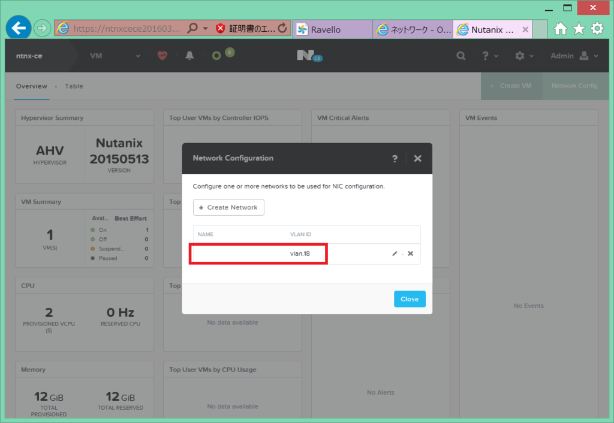614x423 pixels.
Task: Click the health heart icon
Action: pos(162,56)
